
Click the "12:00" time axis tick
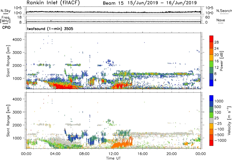point(113,154)
